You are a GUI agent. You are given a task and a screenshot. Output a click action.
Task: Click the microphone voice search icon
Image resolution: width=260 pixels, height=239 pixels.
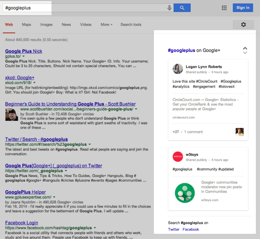(x=170, y=8)
